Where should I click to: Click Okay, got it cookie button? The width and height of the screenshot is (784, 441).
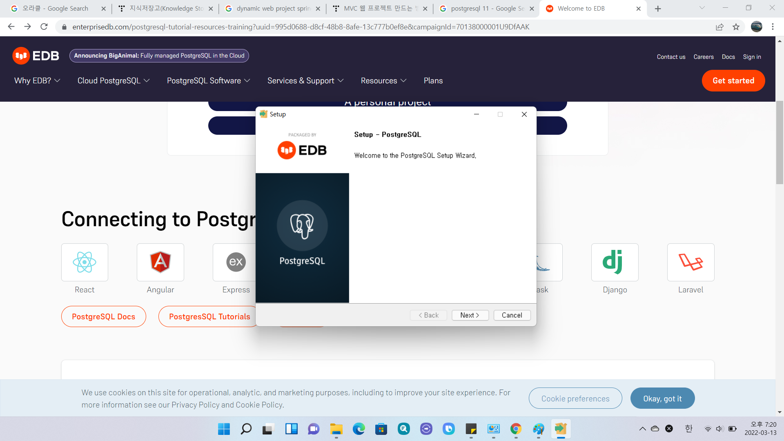(662, 399)
